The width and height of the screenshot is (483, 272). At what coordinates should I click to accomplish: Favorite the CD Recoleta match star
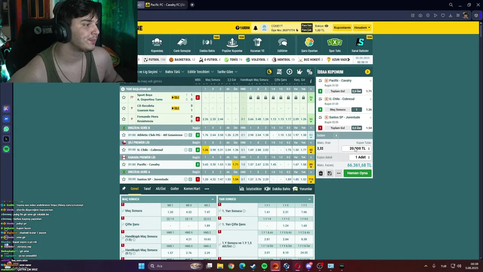(x=124, y=108)
